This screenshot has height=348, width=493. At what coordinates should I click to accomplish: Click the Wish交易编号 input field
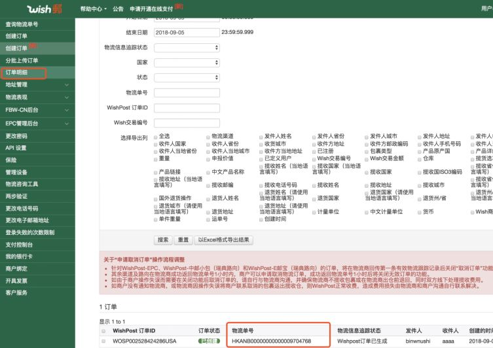(187, 123)
